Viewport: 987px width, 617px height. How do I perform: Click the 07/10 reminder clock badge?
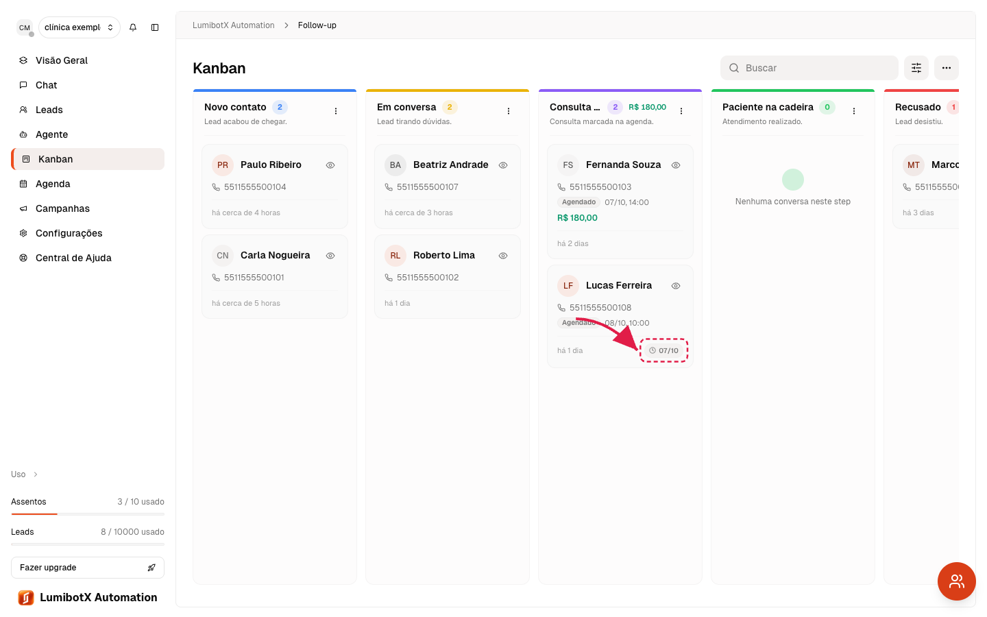[x=664, y=350]
